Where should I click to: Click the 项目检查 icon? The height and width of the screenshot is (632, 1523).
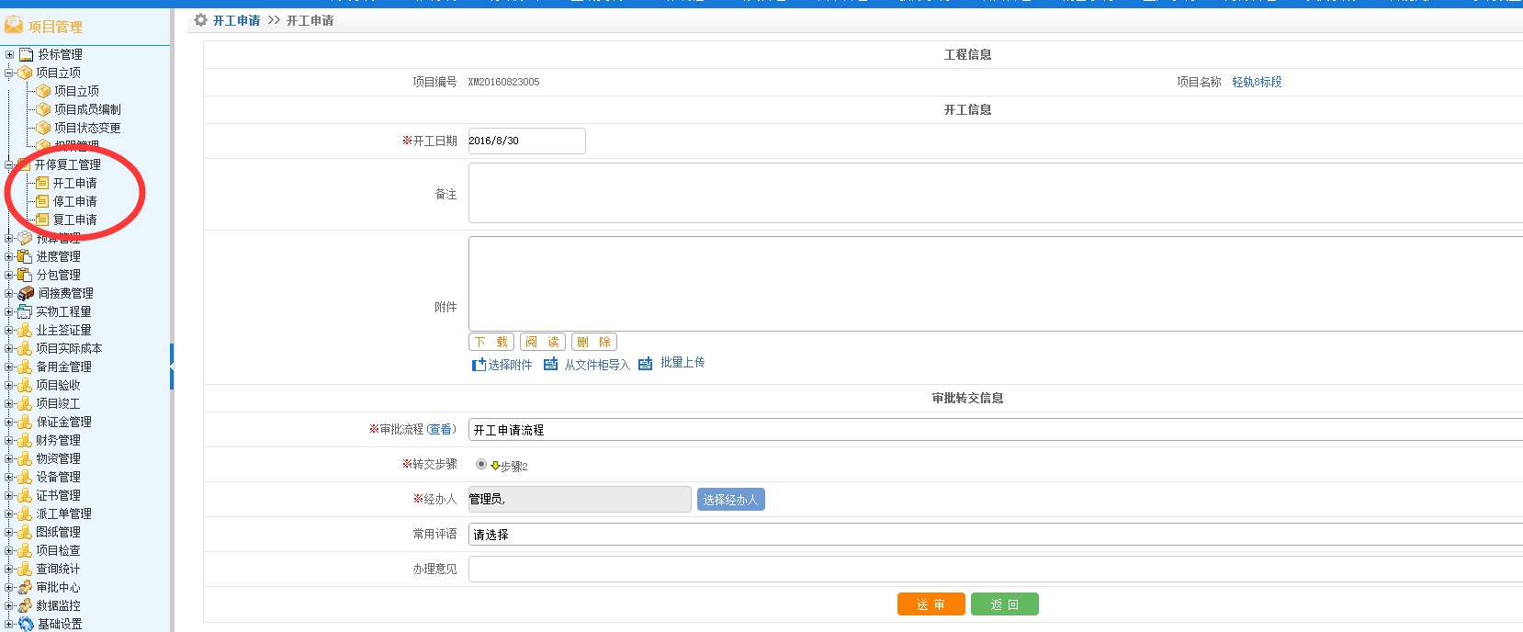tap(25, 550)
